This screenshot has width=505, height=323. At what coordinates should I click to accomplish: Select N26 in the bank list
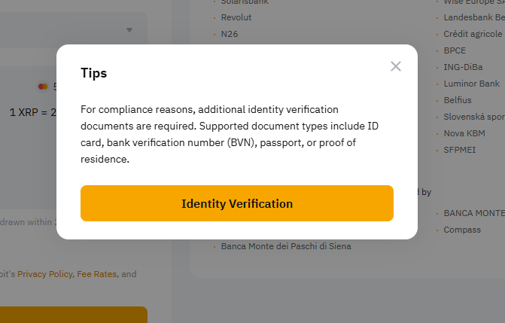coord(230,34)
